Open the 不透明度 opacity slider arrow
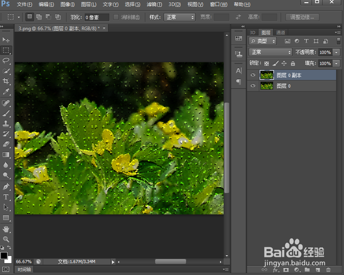344x275 pixels. 336,52
